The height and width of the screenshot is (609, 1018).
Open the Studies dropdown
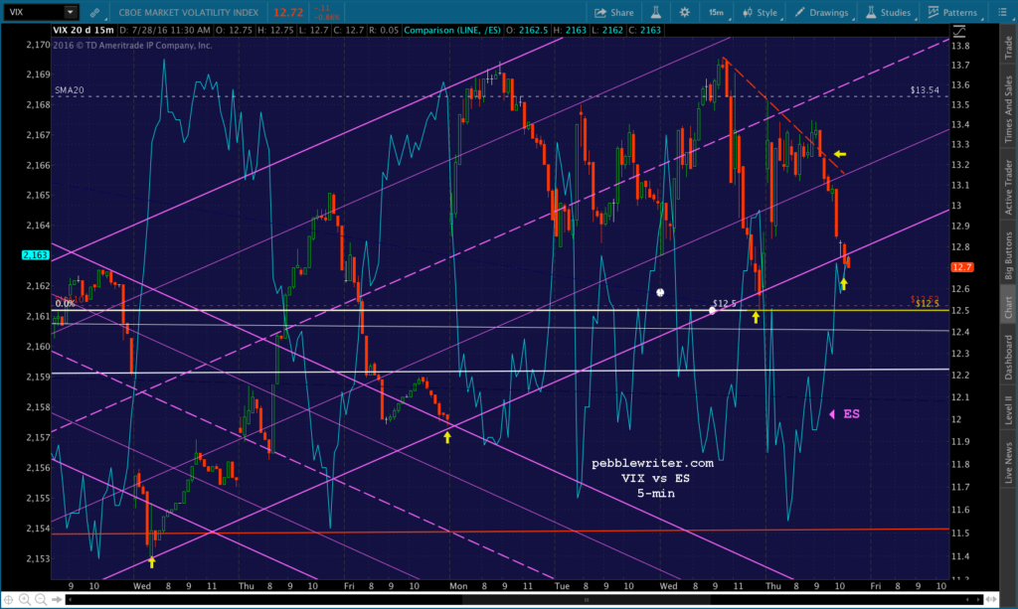tap(888, 12)
